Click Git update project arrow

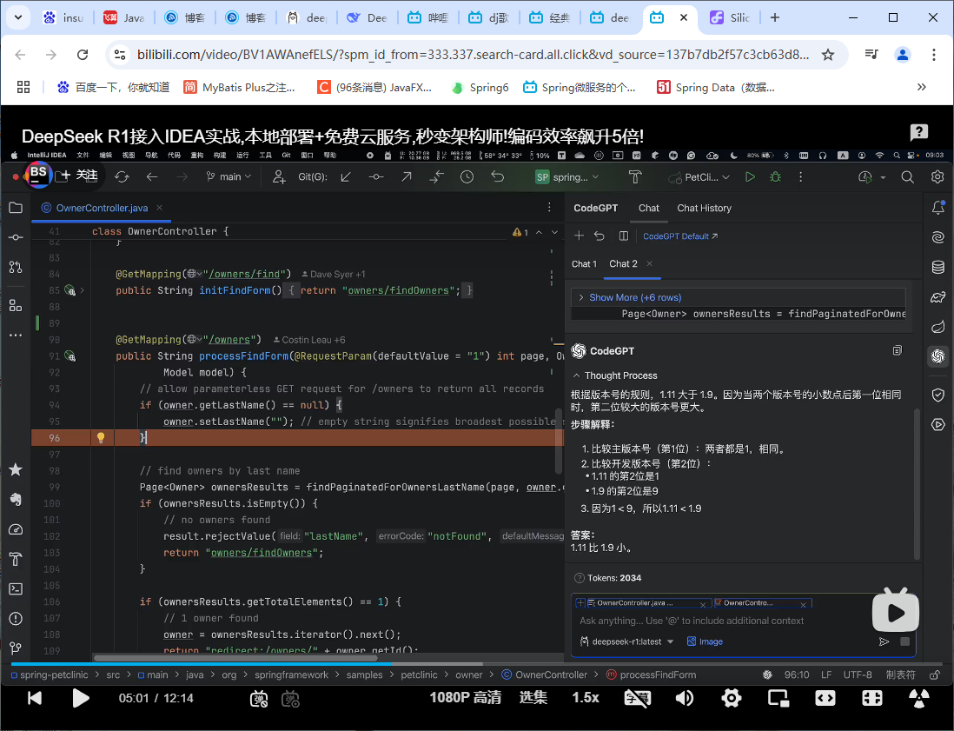pyautogui.click(x=346, y=177)
